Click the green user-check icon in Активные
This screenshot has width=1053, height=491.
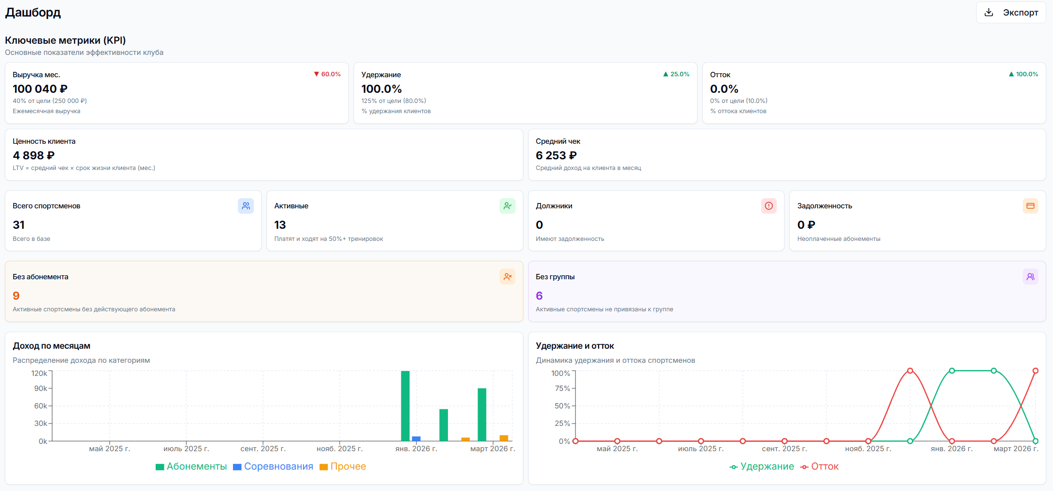[507, 206]
